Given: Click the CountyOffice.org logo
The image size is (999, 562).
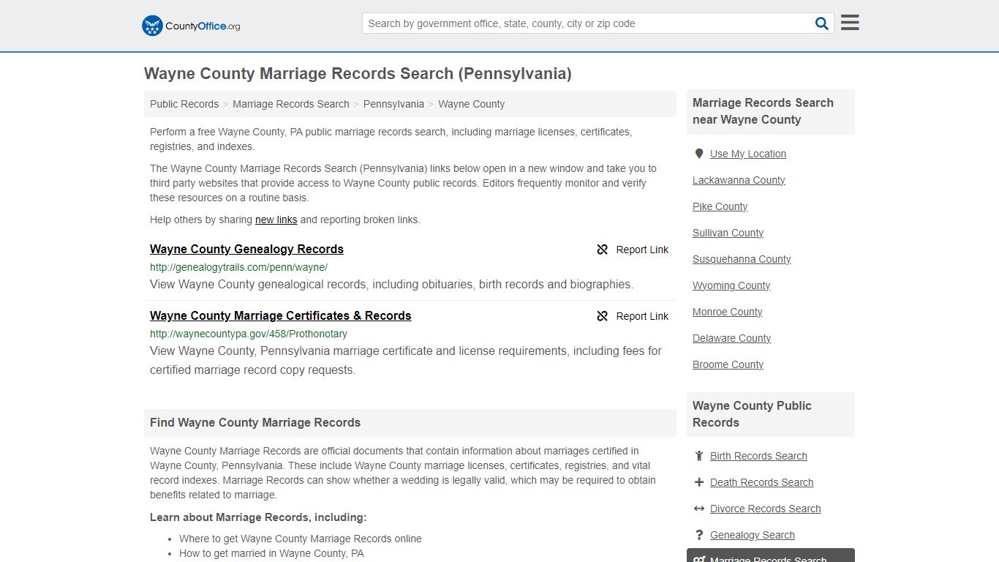Looking at the screenshot, I should [x=191, y=26].
